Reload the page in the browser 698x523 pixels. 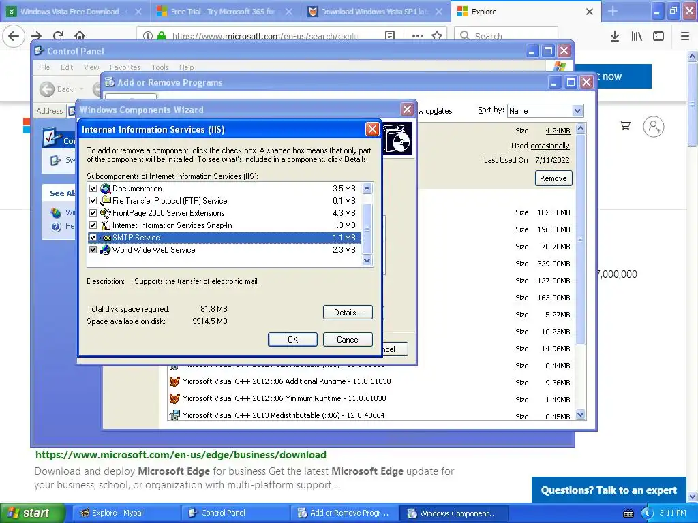point(58,36)
